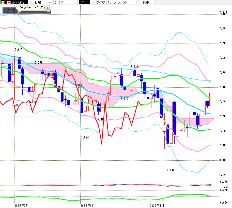Click the 7.10 price axis label
The height and width of the screenshot is (208, 232).
[x=223, y=131]
